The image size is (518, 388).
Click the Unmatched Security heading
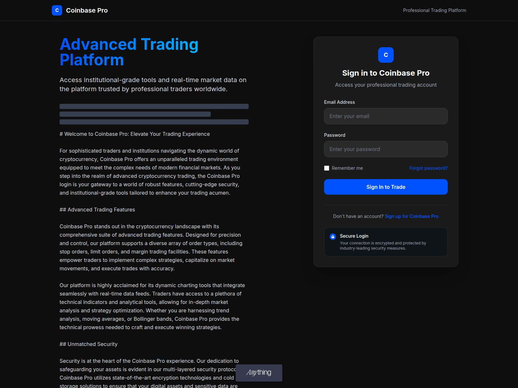point(88,344)
